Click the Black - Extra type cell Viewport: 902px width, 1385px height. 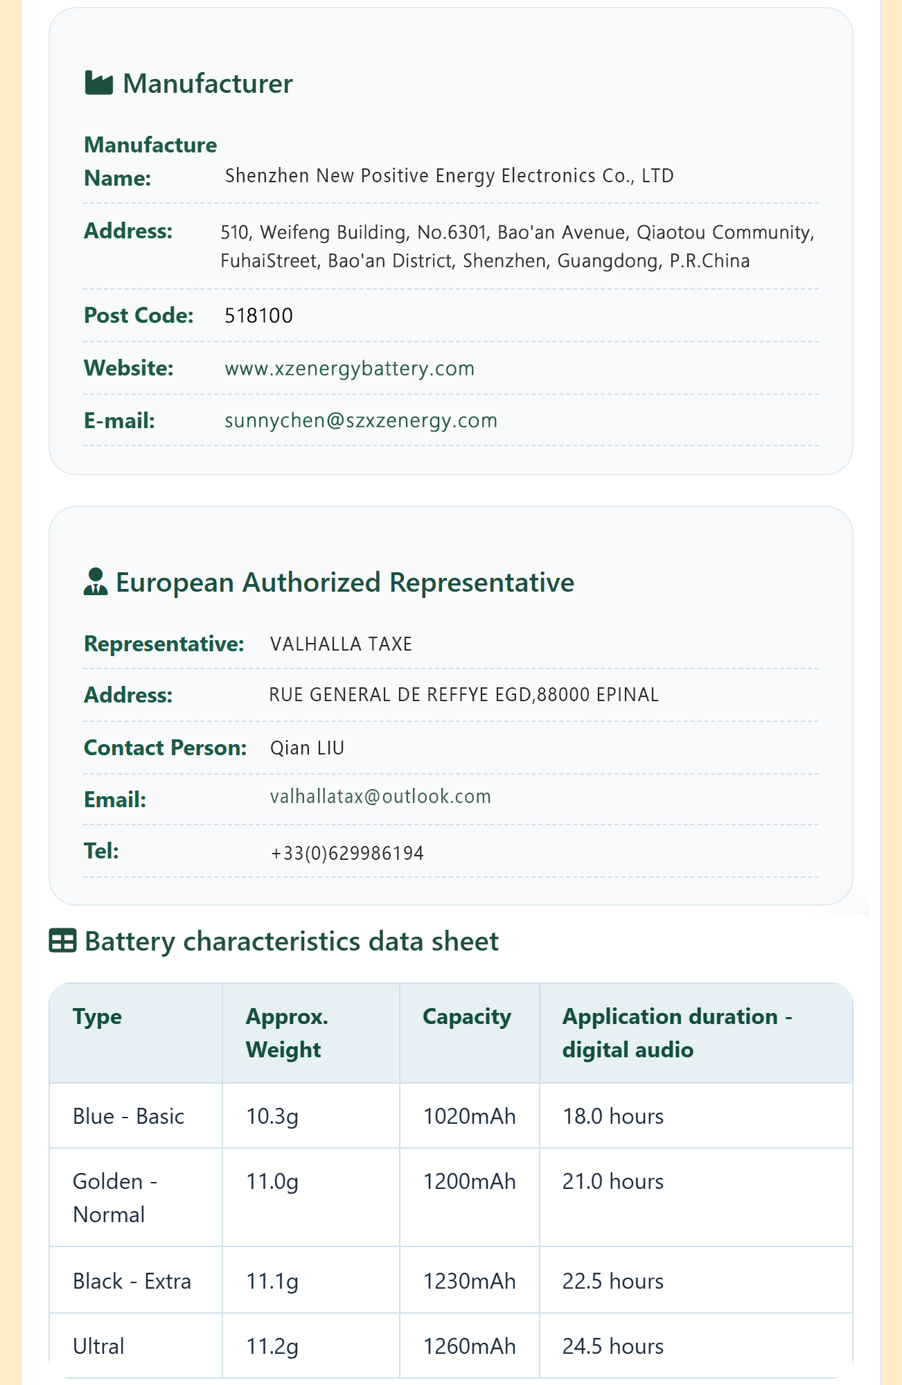coord(136,1280)
